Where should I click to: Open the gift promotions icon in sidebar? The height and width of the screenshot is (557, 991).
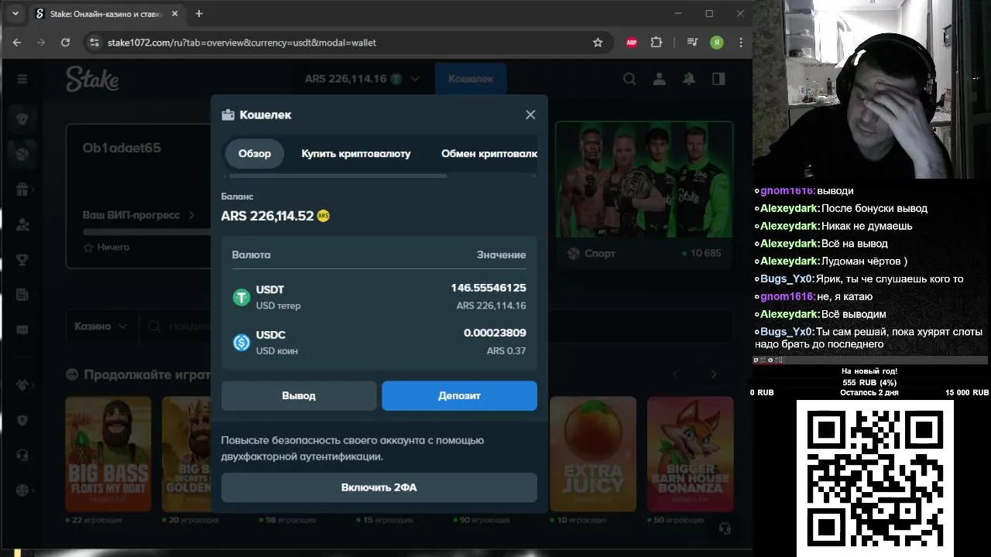tap(22, 190)
